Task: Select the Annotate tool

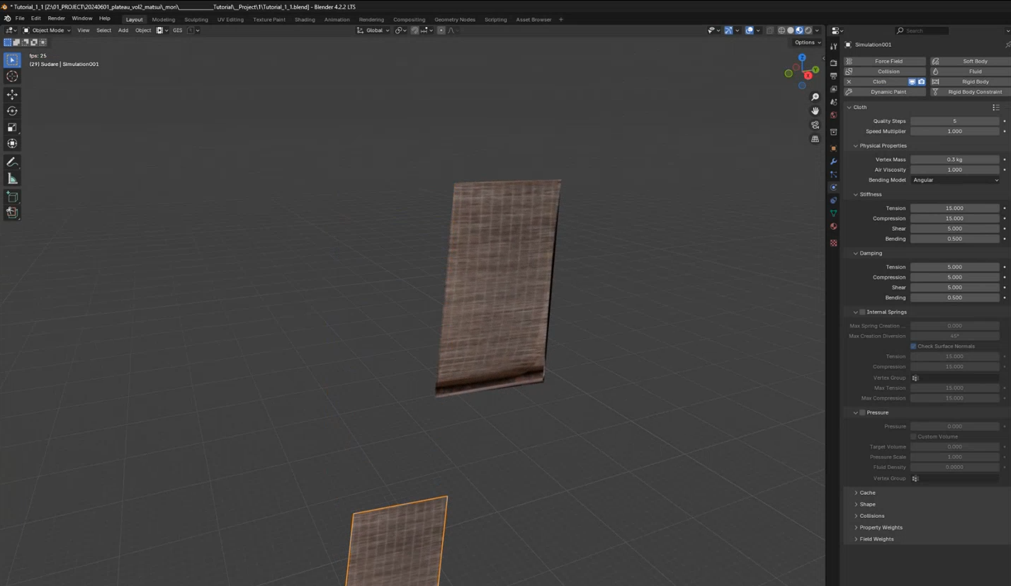Action: (x=12, y=162)
